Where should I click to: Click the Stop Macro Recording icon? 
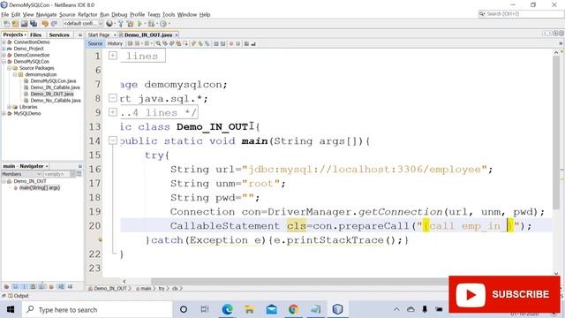pos(237,43)
